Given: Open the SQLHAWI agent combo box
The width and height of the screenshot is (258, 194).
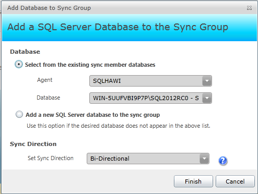Looking at the screenshot, I should click(x=150, y=81).
